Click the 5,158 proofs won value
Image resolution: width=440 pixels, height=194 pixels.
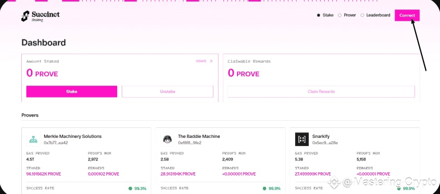pyautogui.click(x=362, y=159)
